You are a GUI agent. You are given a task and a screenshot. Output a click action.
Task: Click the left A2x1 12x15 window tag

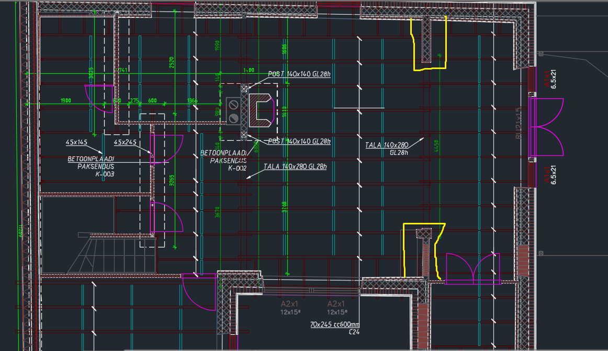pyautogui.click(x=289, y=308)
